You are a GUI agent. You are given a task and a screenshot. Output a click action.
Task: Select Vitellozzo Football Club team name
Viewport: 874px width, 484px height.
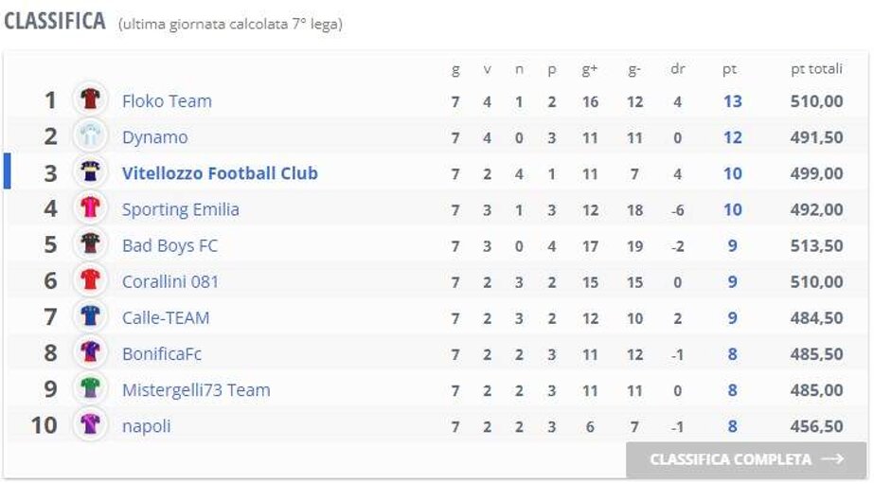coord(220,173)
